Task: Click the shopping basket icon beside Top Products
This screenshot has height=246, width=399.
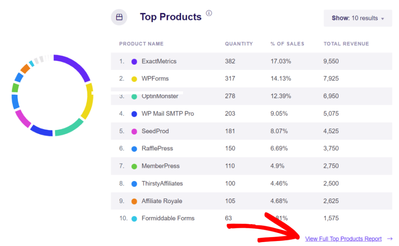Action: coord(119,17)
